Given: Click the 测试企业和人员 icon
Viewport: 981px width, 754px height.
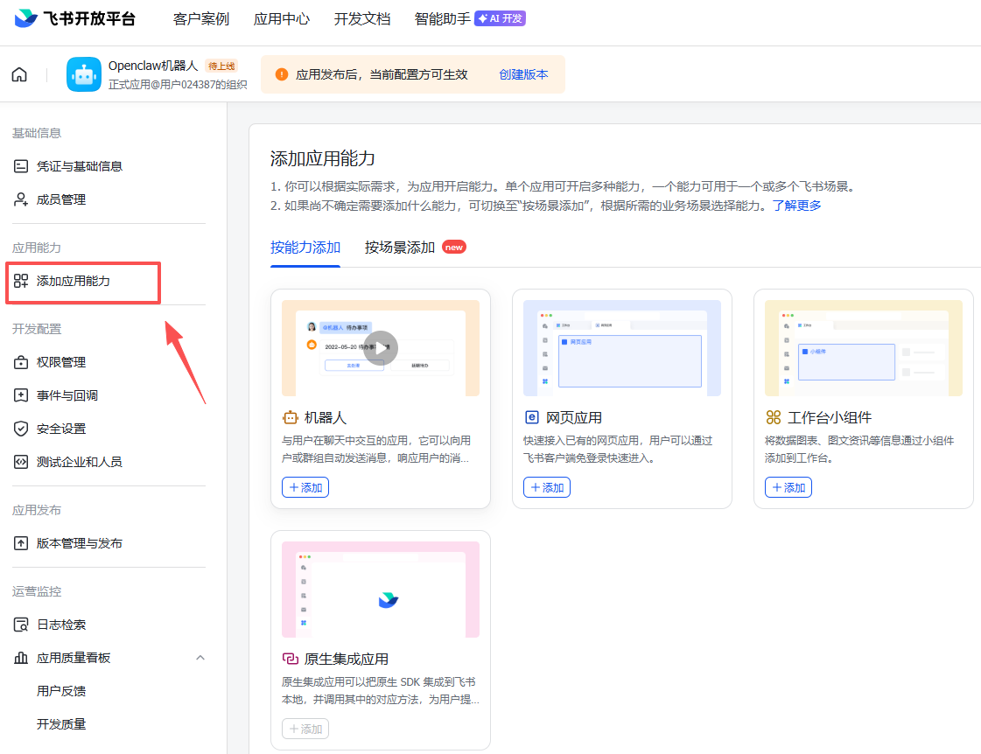Looking at the screenshot, I should click(x=23, y=461).
